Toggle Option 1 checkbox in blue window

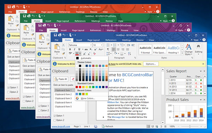[55, 116]
